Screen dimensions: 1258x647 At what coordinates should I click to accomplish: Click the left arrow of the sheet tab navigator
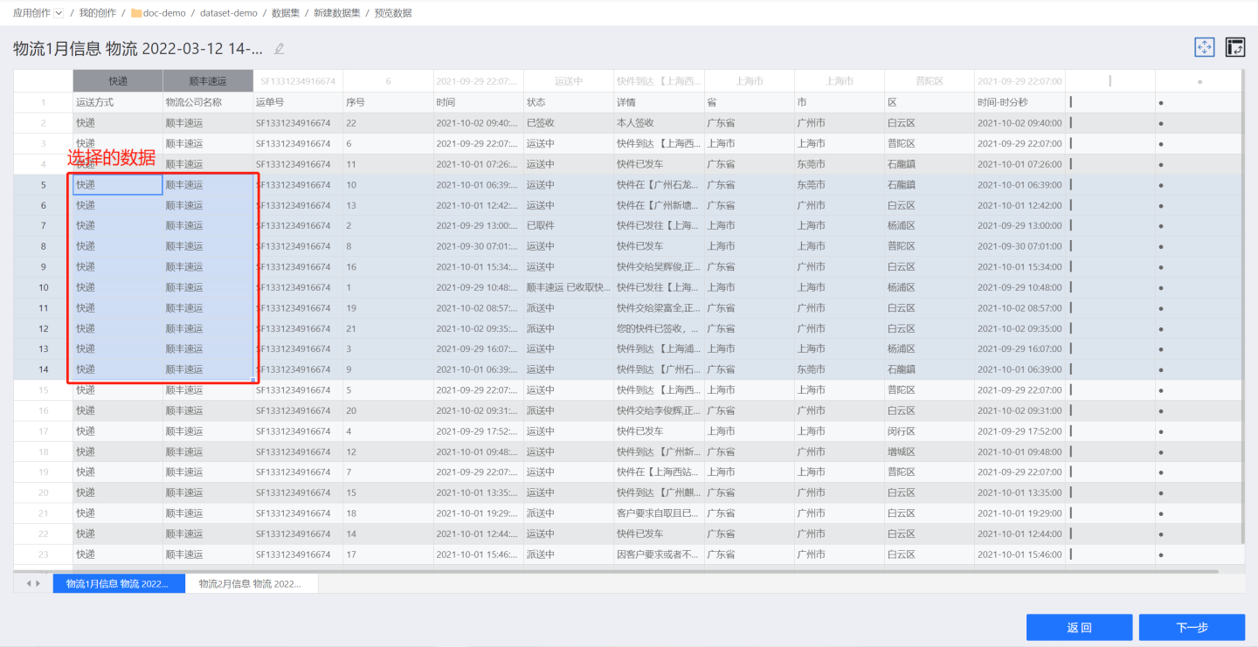pos(28,583)
